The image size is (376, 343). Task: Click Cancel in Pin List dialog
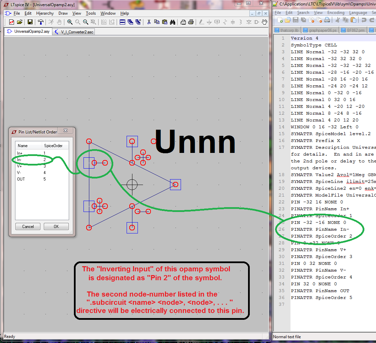coord(28,227)
